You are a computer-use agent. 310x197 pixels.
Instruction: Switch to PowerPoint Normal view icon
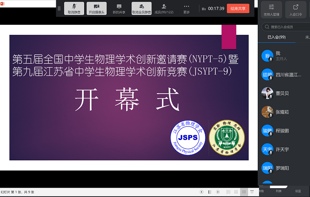pos(228,192)
